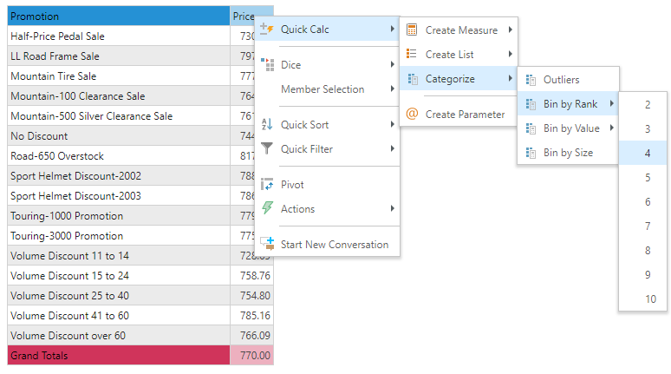Click the Create Measure calculator icon
671x374 pixels.
(412, 30)
